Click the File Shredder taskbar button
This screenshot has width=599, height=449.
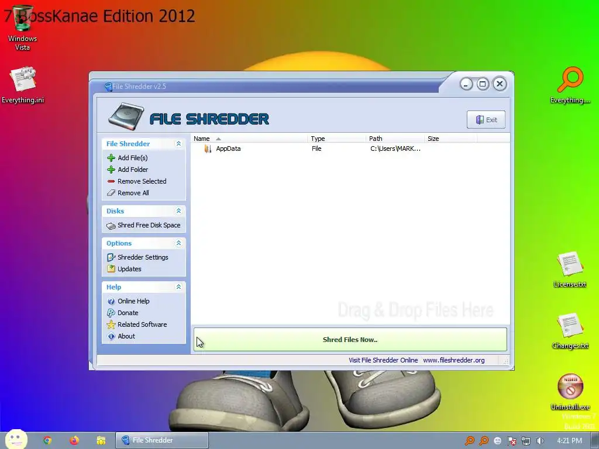(x=162, y=440)
